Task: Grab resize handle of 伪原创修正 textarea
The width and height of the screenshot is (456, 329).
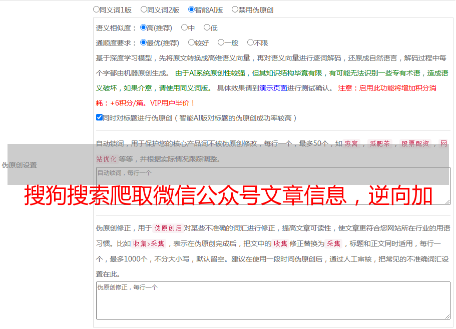Action: pyautogui.click(x=447, y=316)
